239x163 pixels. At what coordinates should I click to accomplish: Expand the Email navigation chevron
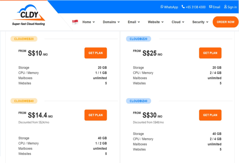(x=139, y=22)
